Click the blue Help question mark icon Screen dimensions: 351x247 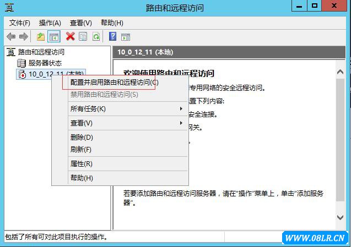(112, 36)
